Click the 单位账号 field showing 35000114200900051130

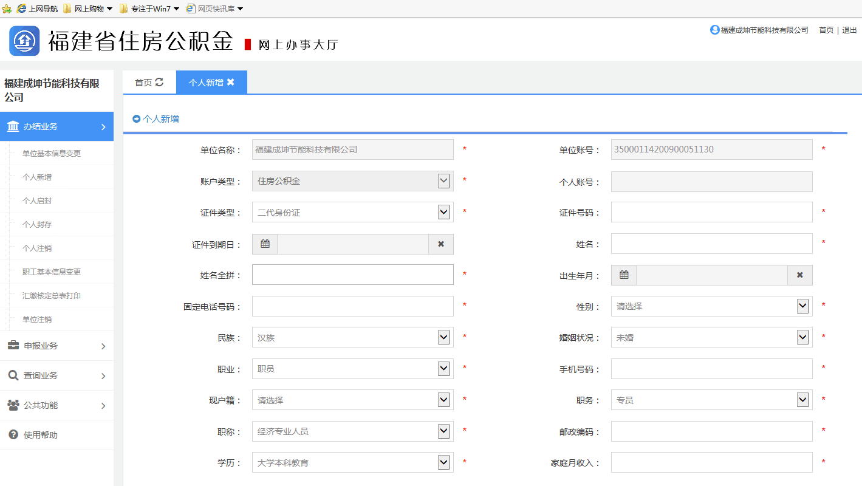711,149
